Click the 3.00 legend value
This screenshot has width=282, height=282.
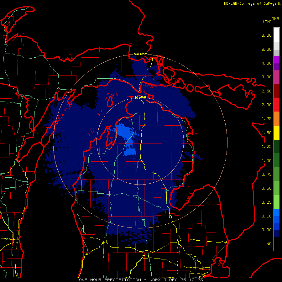click(x=267, y=77)
